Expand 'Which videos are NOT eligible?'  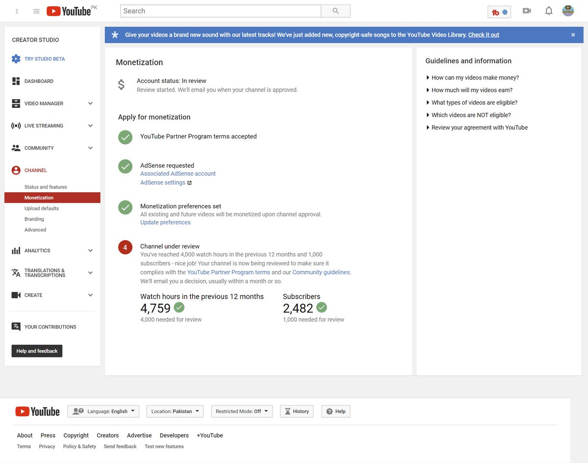click(x=468, y=115)
